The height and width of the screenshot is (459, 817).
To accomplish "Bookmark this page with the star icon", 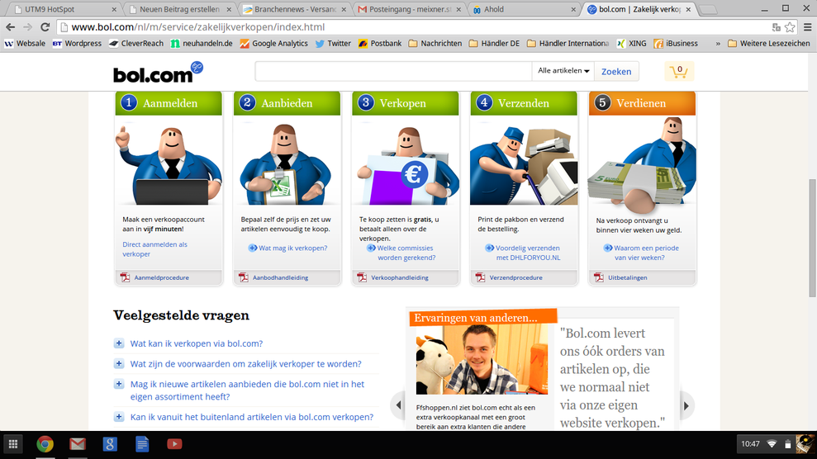I will click(x=790, y=27).
